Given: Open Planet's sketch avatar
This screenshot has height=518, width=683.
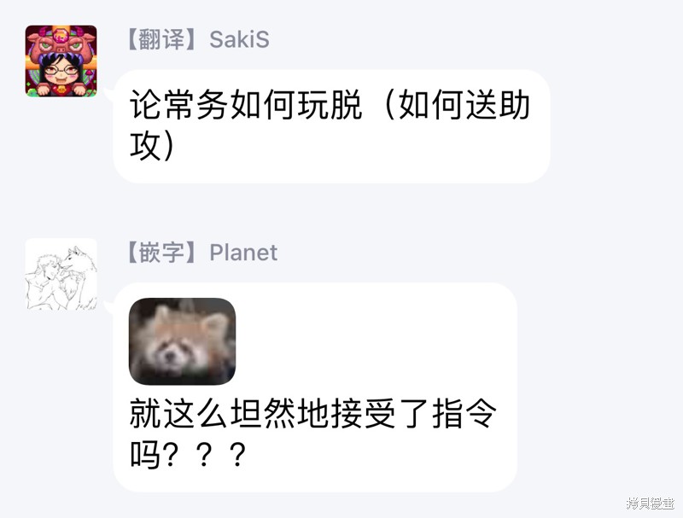Looking at the screenshot, I should coord(61,274).
